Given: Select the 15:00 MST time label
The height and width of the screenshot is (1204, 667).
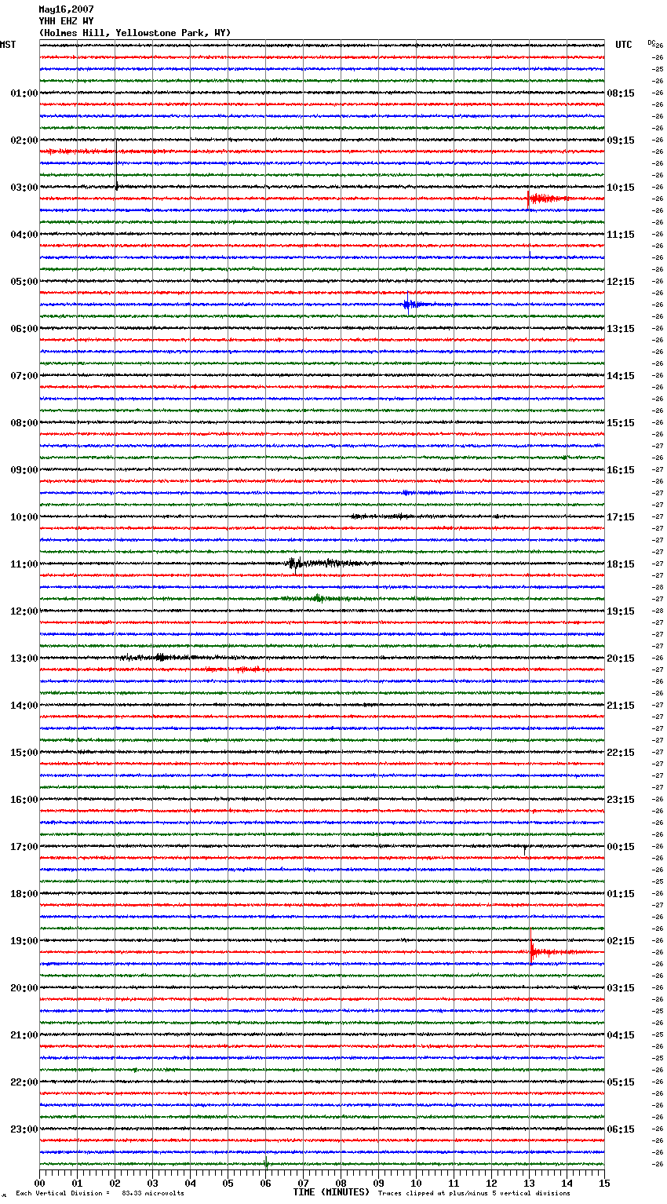Looking at the screenshot, I should (24, 753).
